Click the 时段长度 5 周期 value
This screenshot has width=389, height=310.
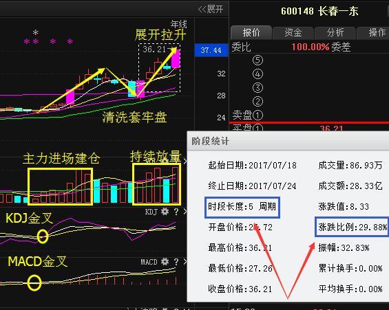tap(242, 206)
